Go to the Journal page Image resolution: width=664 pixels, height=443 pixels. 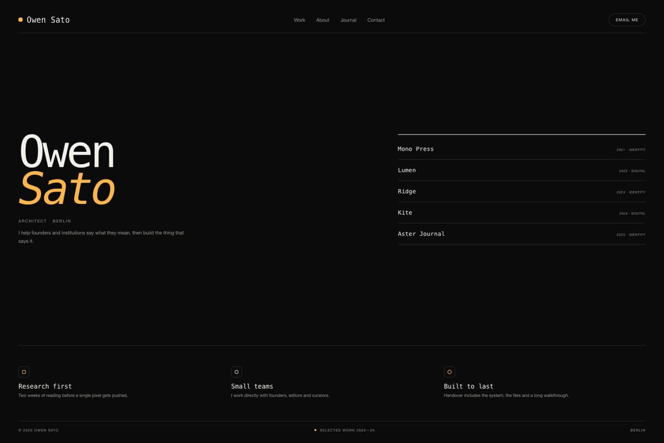(348, 20)
